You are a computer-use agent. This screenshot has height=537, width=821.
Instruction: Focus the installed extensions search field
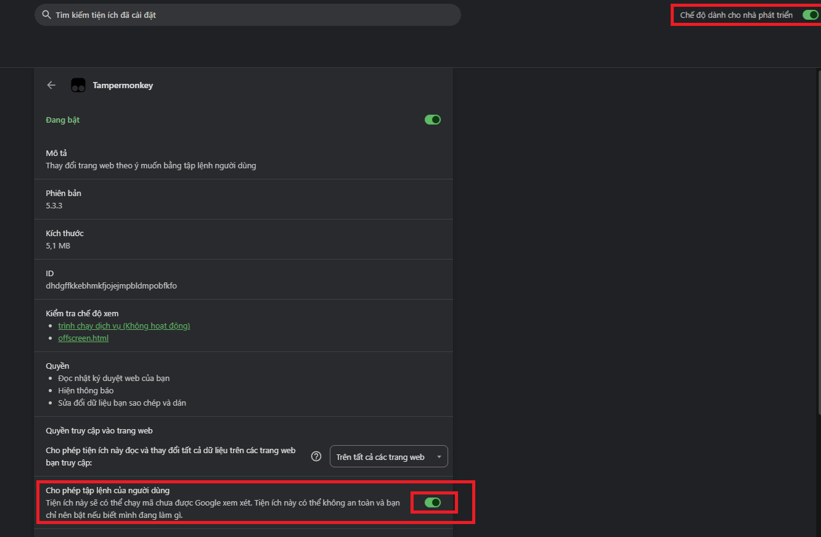[247, 15]
